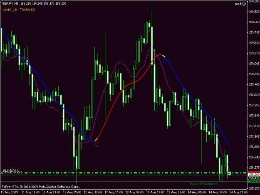Click the "11 Aug 13:00" time label
Screen dimensions: 260x195
(30, 193)
